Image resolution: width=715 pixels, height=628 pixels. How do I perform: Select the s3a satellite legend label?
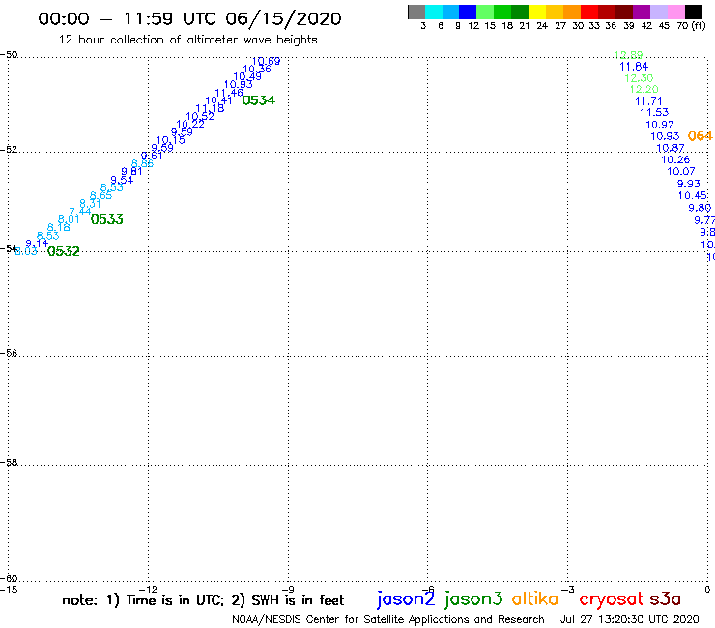(666, 599)
